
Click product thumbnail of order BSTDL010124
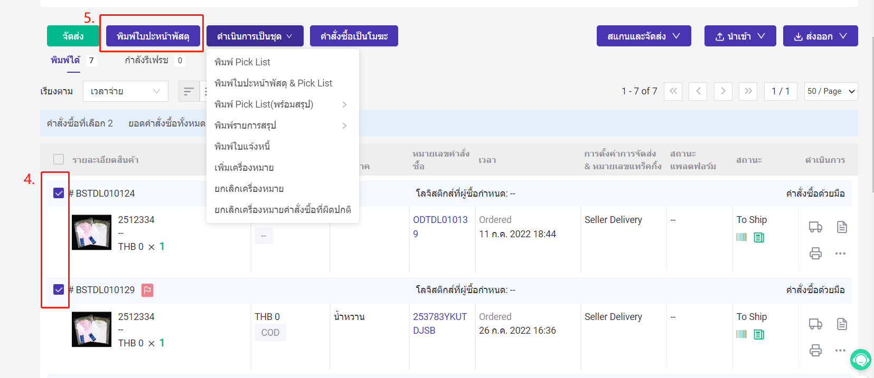(x=91, y=232)
